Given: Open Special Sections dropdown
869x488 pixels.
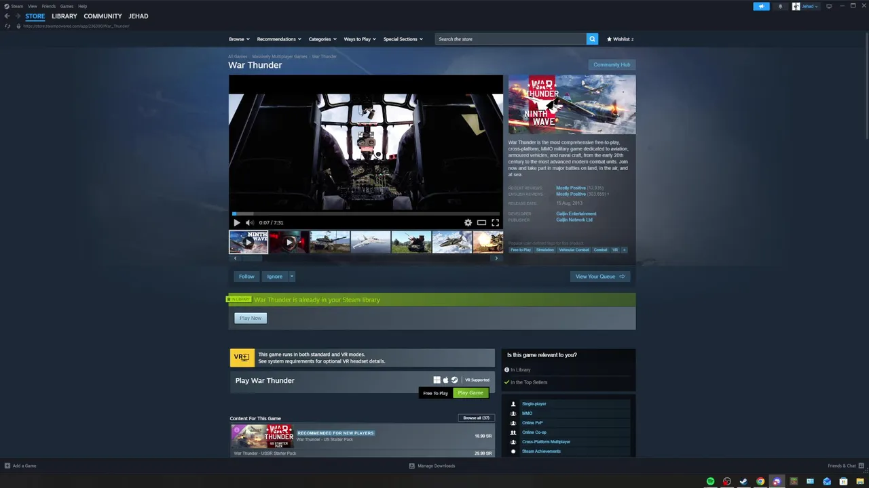Looking at the screenshot, I should coord(403,39).
